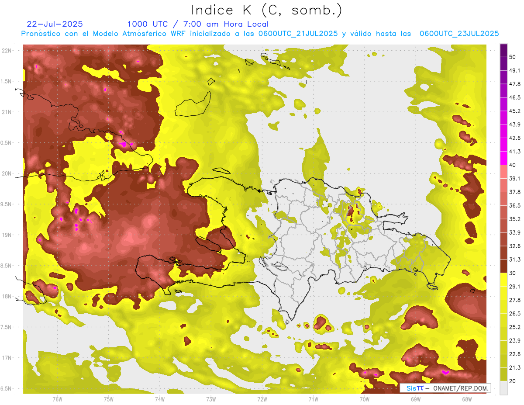The height and width of the screenshot is (405, 524).
Task: Click the colorbar value '32.6'
Action: tap(515, 246)
